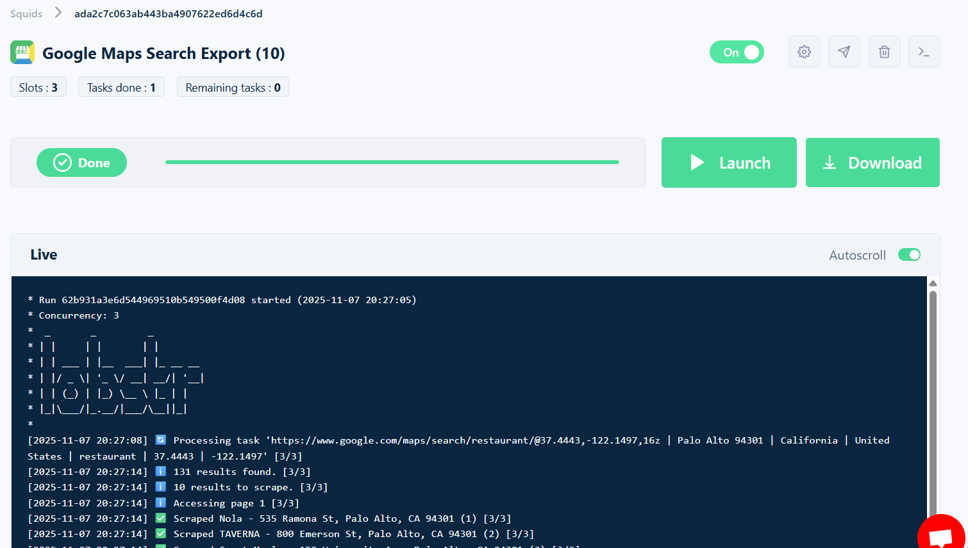This screenshot has height=548, width=968.
Task: Click the processing icon on the task log line
Action: [160, 440]
